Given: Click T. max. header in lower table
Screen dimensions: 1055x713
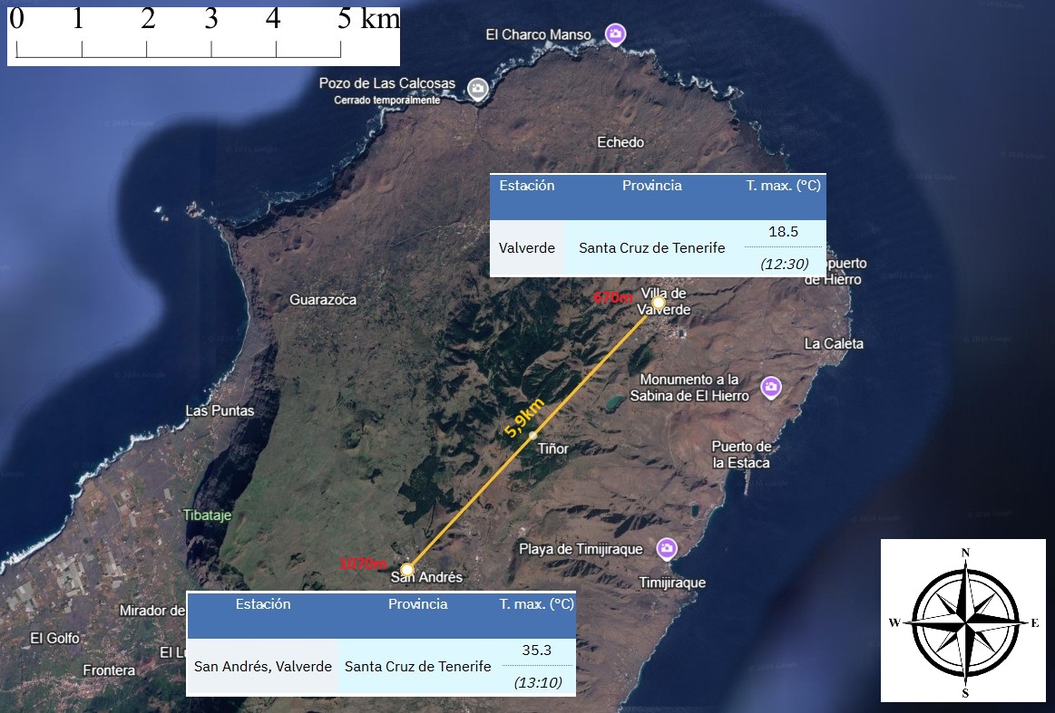Looking at the screenshot, I should (536, 604).
